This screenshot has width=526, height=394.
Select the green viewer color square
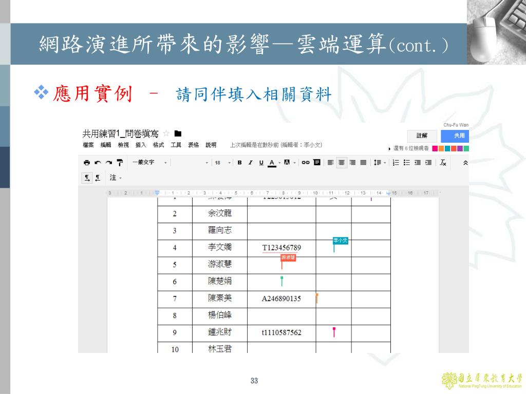coord(466,148)
